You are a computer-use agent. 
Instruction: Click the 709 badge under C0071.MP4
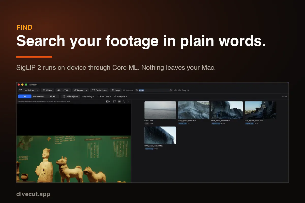tap(147, 124)
